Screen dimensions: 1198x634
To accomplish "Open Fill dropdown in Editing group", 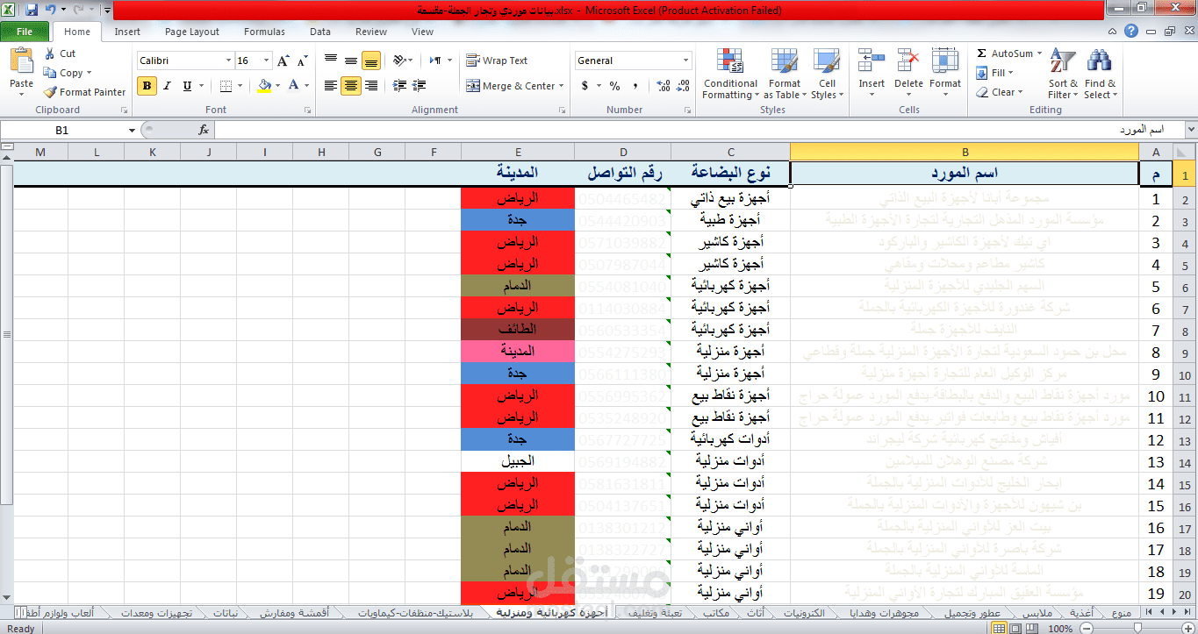I will pyautogui.click(x=995, y=73).
